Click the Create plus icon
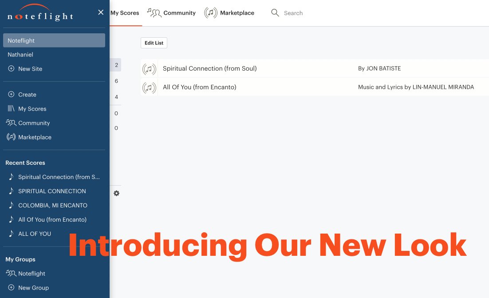Screen dimensions: 489x298 tap(11, 94)
